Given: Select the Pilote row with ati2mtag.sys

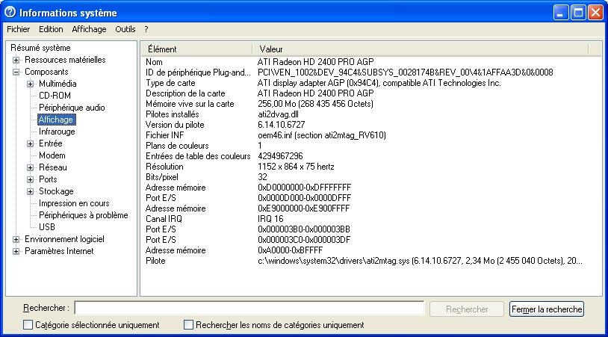Looking at the screenshot, I should 371,261.
